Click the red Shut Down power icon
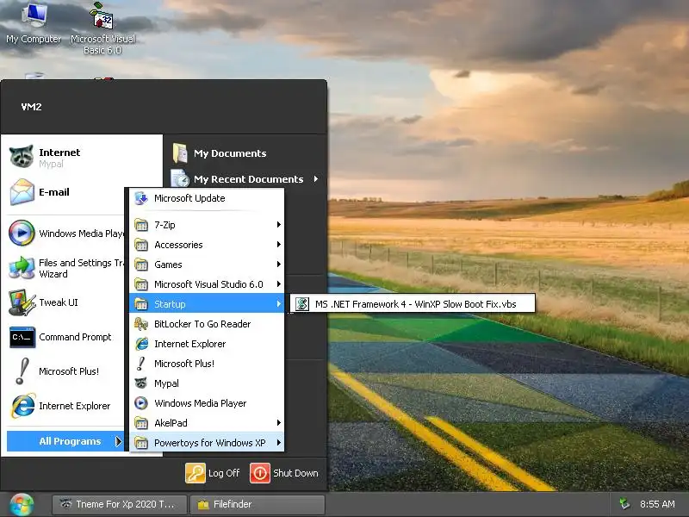 (x=260, y=473)
